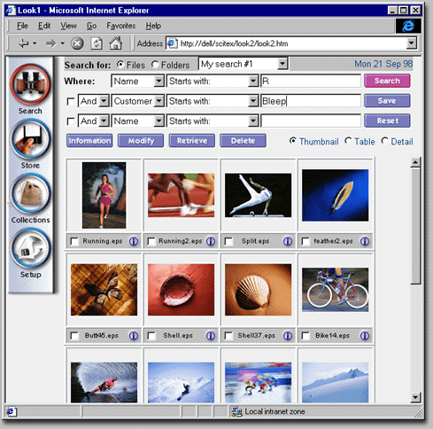433x429 pixels.
Task: Click the empty third row value field
Action: [x=311, y=121]
